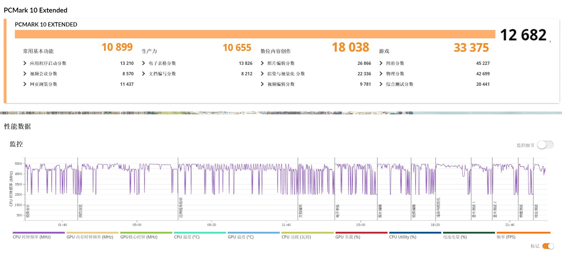Click the 游戏 category label
The height and width of the screenshot is (264, 562).
pyautogui.click(x=384, y=51)
